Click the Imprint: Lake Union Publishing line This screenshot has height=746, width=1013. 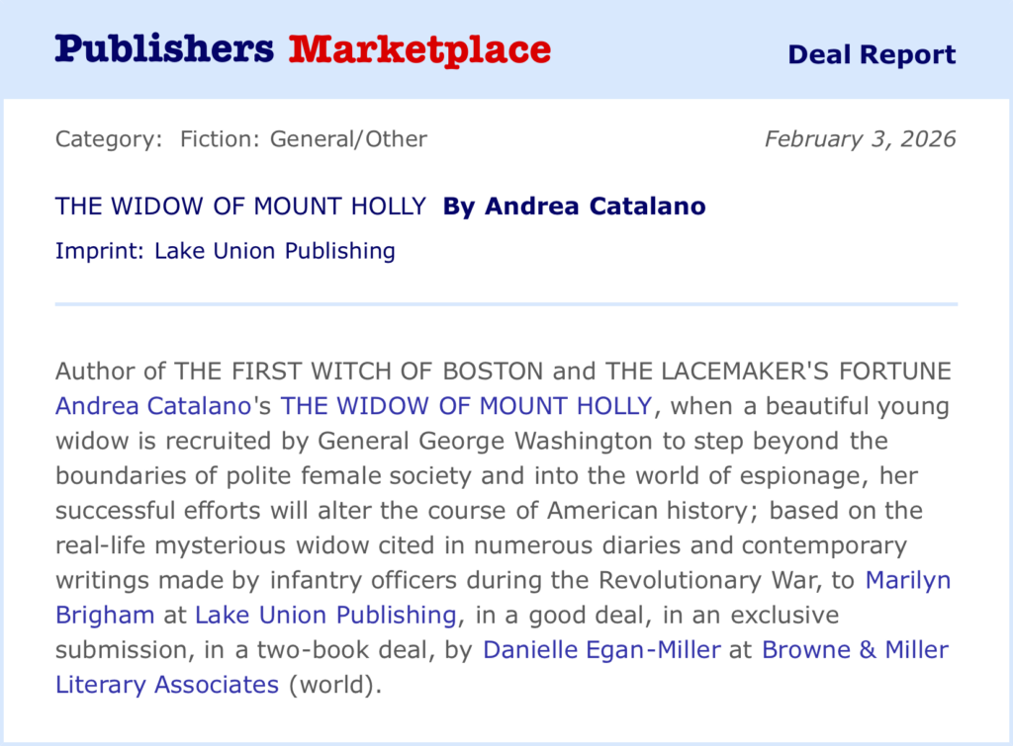point(226,251)
